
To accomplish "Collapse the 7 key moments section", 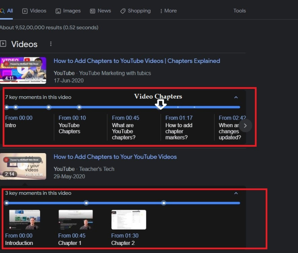I will pyautogui.click(x=236, y=97).
